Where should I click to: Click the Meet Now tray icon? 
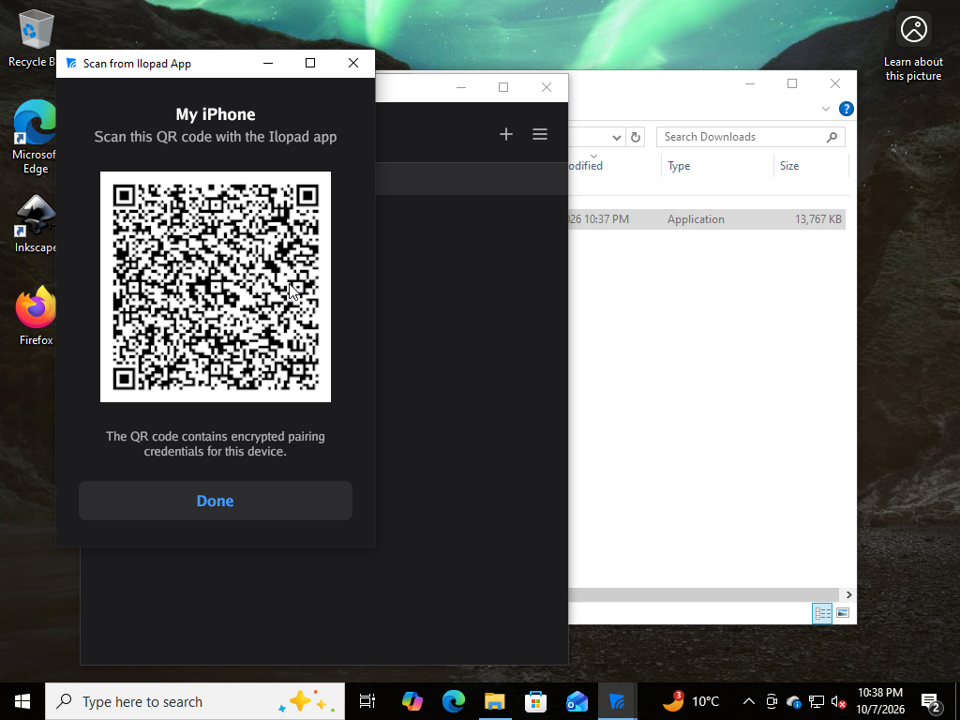(772, 701)
